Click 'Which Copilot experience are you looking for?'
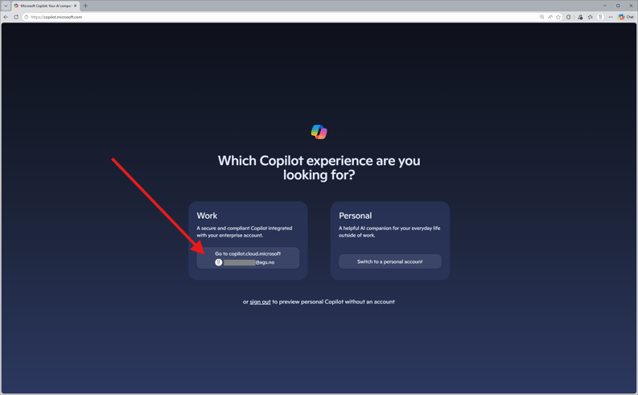 pyautogui.click(x=319, y=167)
